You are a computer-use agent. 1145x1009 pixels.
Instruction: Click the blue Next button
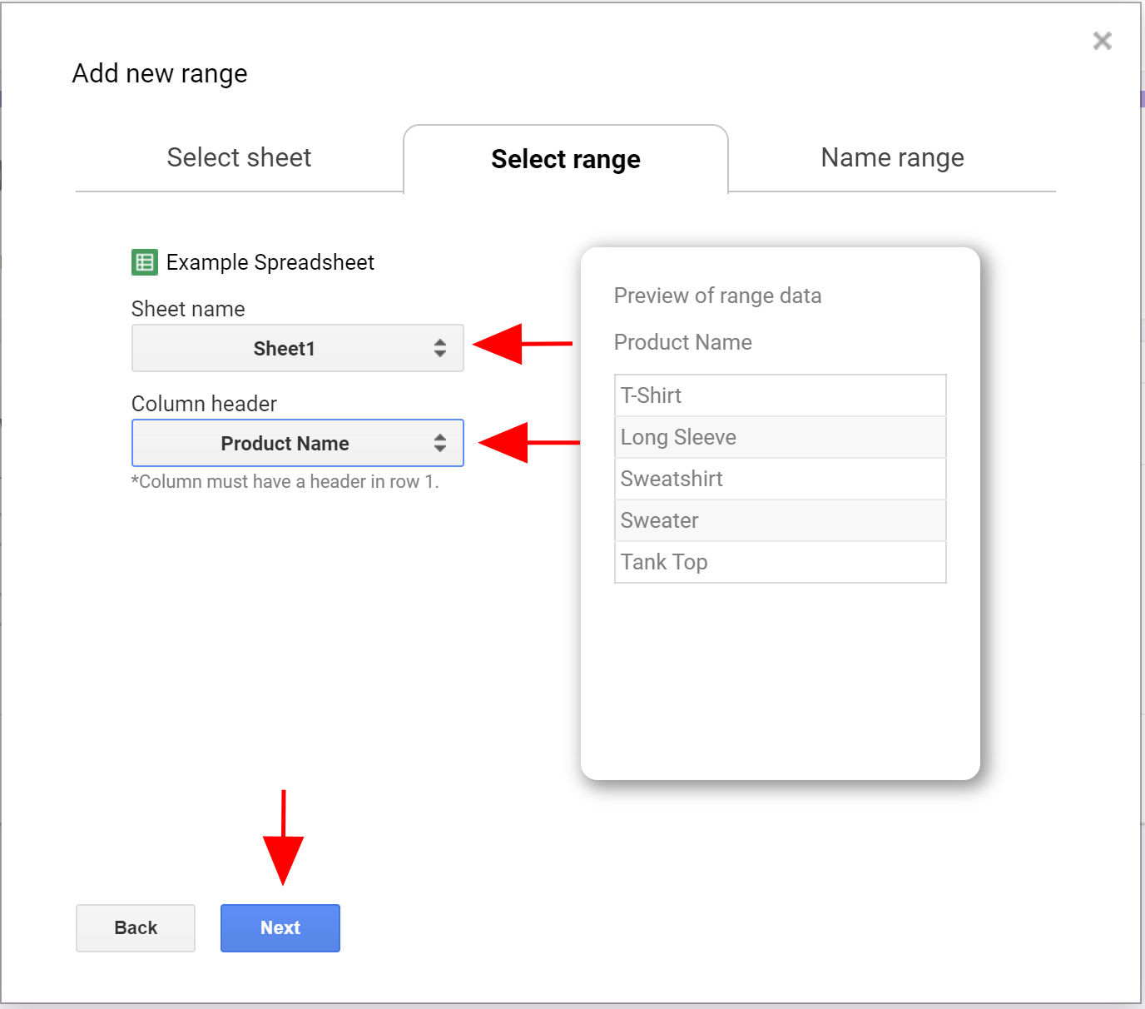(x=280, y=927)
